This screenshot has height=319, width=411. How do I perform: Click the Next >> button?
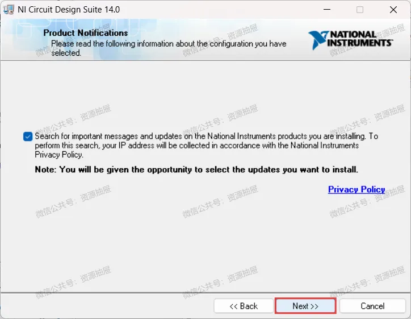(x=305, y=306)
